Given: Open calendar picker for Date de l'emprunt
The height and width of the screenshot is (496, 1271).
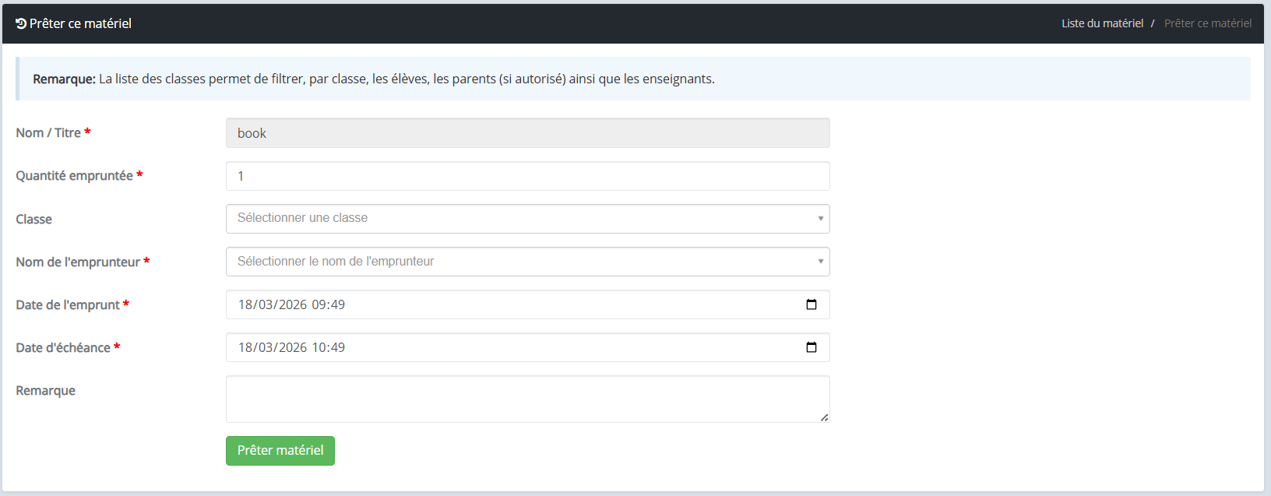Looking at the screenshot, I should click(x=811, y=304).
